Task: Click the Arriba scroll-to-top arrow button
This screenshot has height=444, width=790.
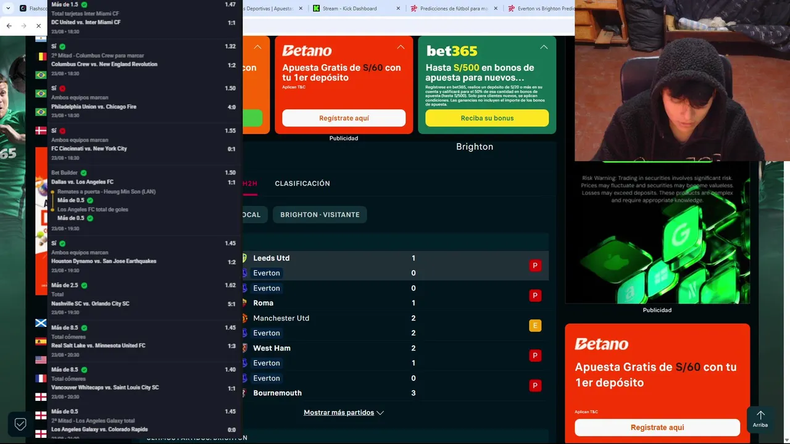Action: point(760,419)
